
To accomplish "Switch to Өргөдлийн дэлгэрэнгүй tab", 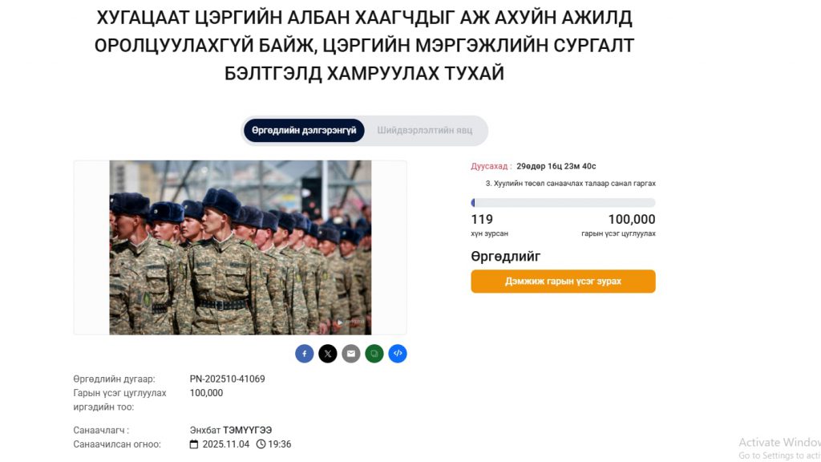I will tap(304, 131).
